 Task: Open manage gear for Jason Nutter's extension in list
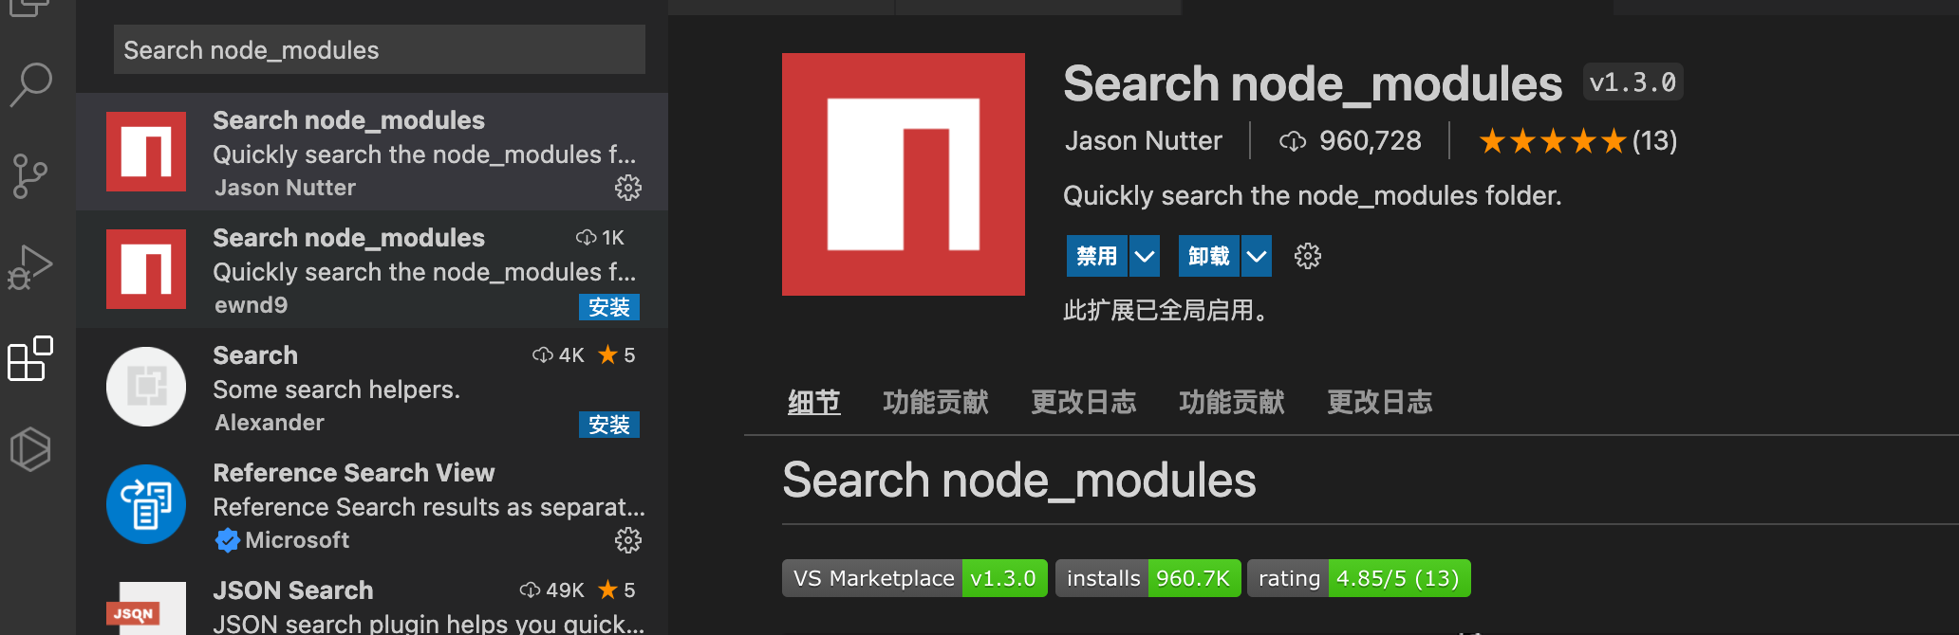pyautogui.click(x=628, y=188)
